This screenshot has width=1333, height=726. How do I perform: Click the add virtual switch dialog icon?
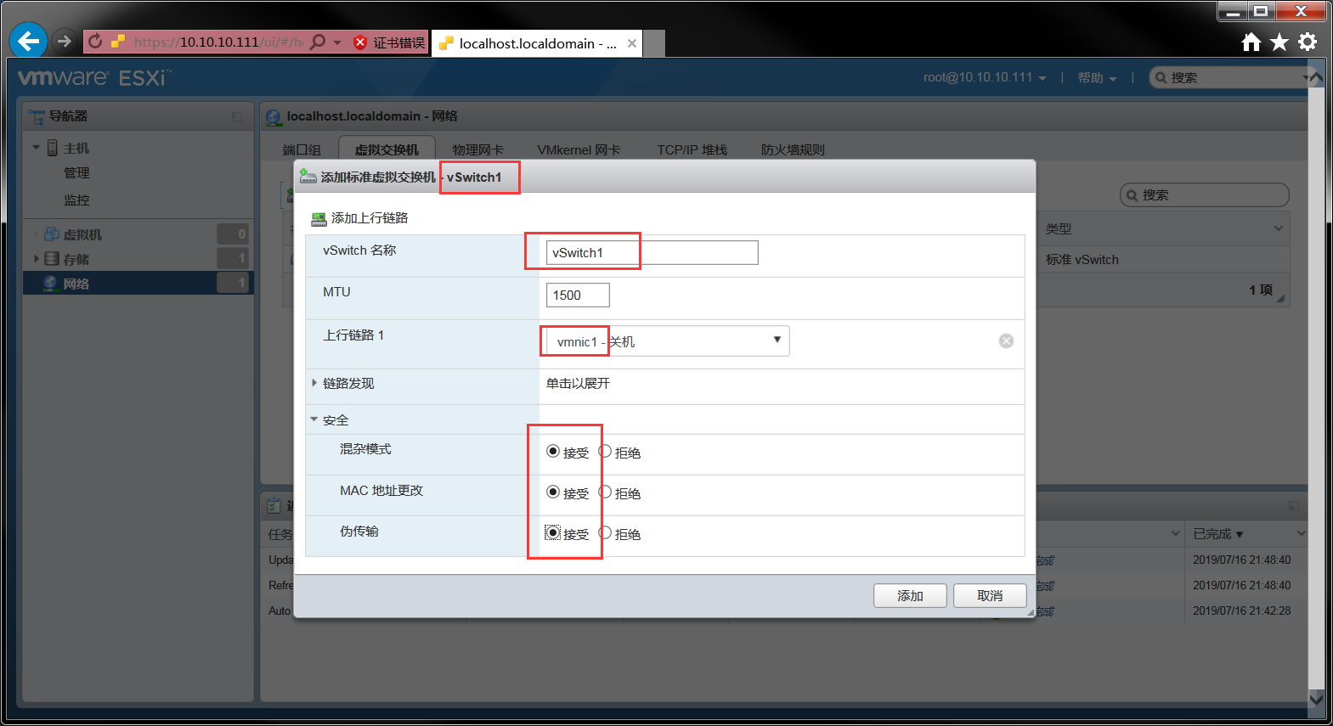[308, 177]
